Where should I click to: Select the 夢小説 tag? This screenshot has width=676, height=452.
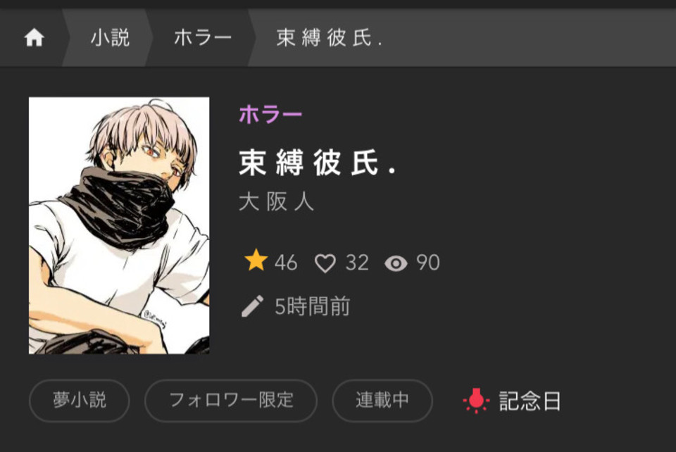tap(80, 401)
